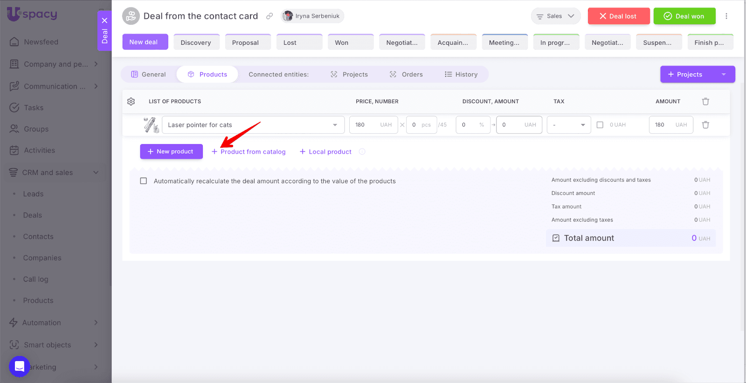Tick the tax included checkbox in product row
This screenshot has height=383, width=746.
point(600,125)
